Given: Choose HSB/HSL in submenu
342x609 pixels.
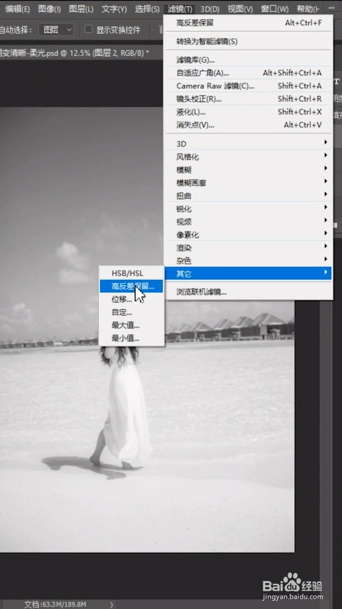Looking at the screenshot, I should pos(132,273).
